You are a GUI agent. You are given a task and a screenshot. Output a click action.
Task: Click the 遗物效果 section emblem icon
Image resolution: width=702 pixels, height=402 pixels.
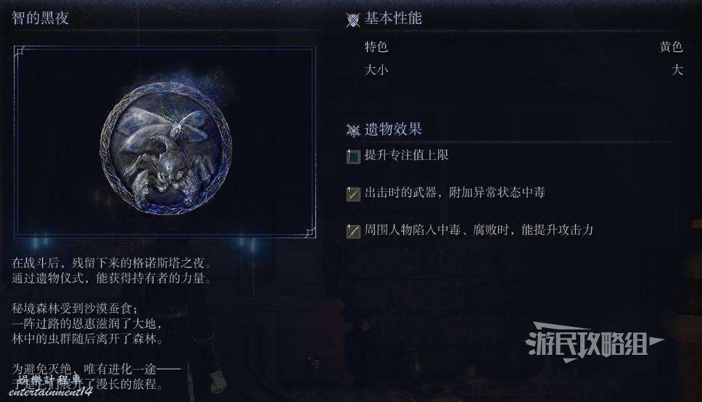point(352,130)
